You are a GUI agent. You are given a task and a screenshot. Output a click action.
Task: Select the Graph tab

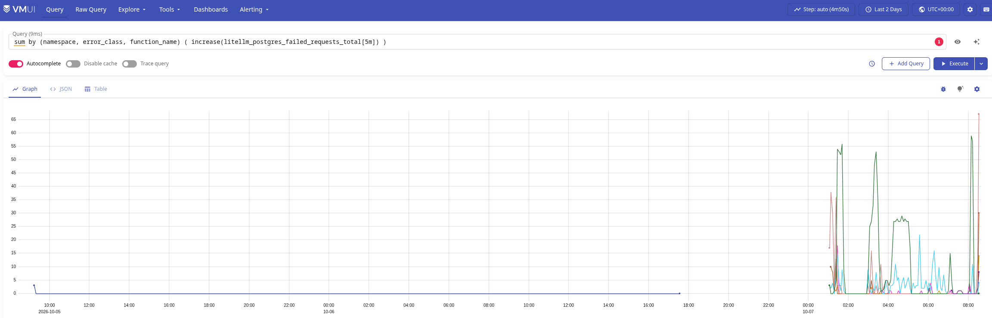pos(25,89)
